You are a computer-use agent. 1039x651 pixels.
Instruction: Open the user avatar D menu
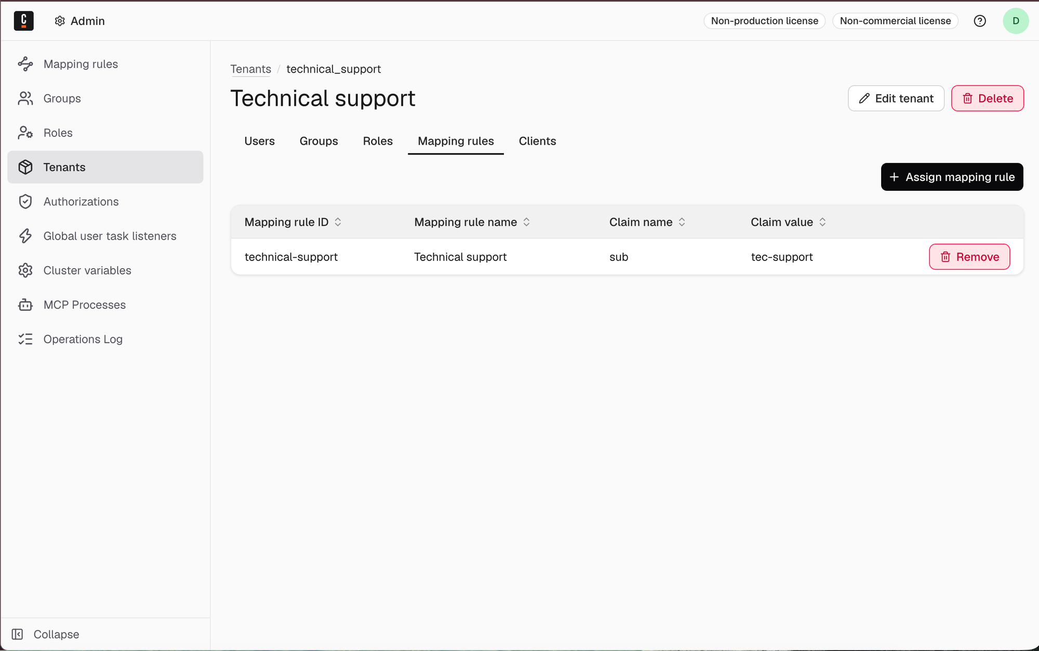1016,21
